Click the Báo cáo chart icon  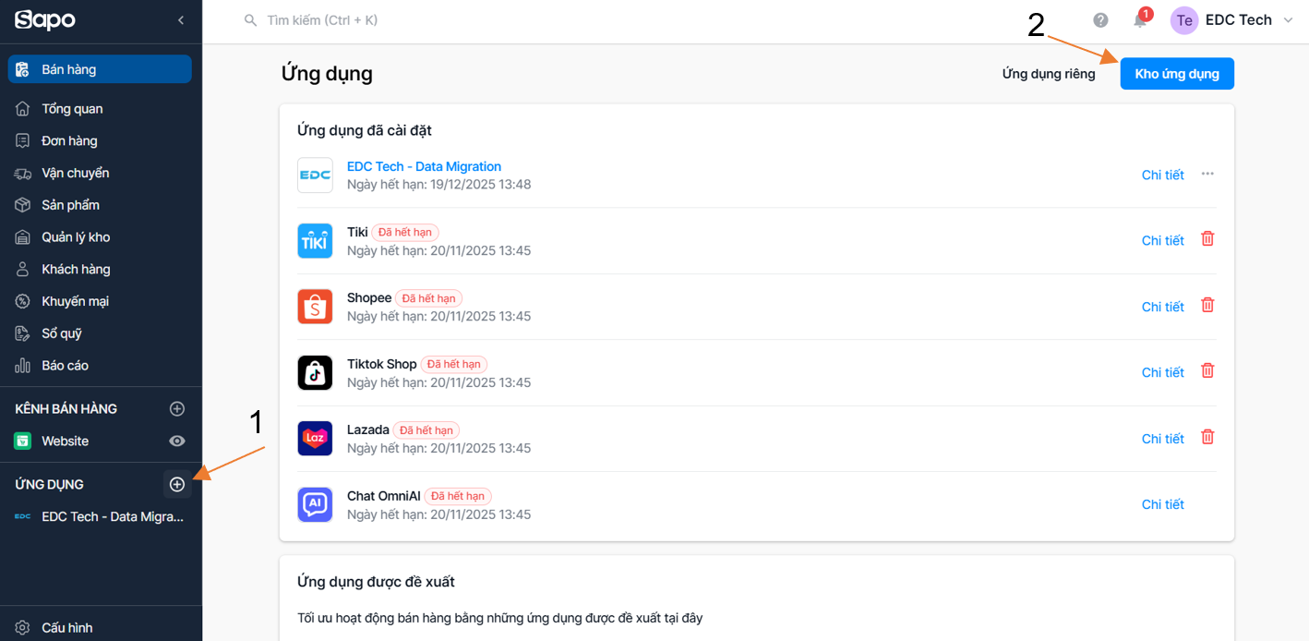tap(23, 366)
